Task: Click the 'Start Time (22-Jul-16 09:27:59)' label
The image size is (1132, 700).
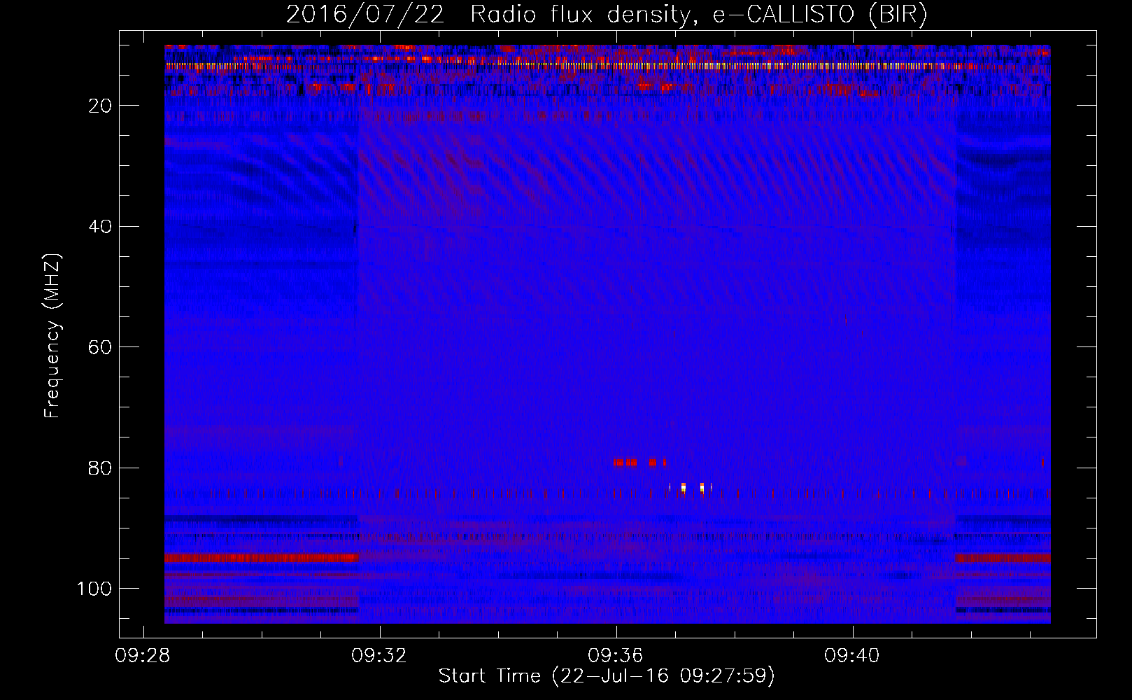Action: pos(607,676)
